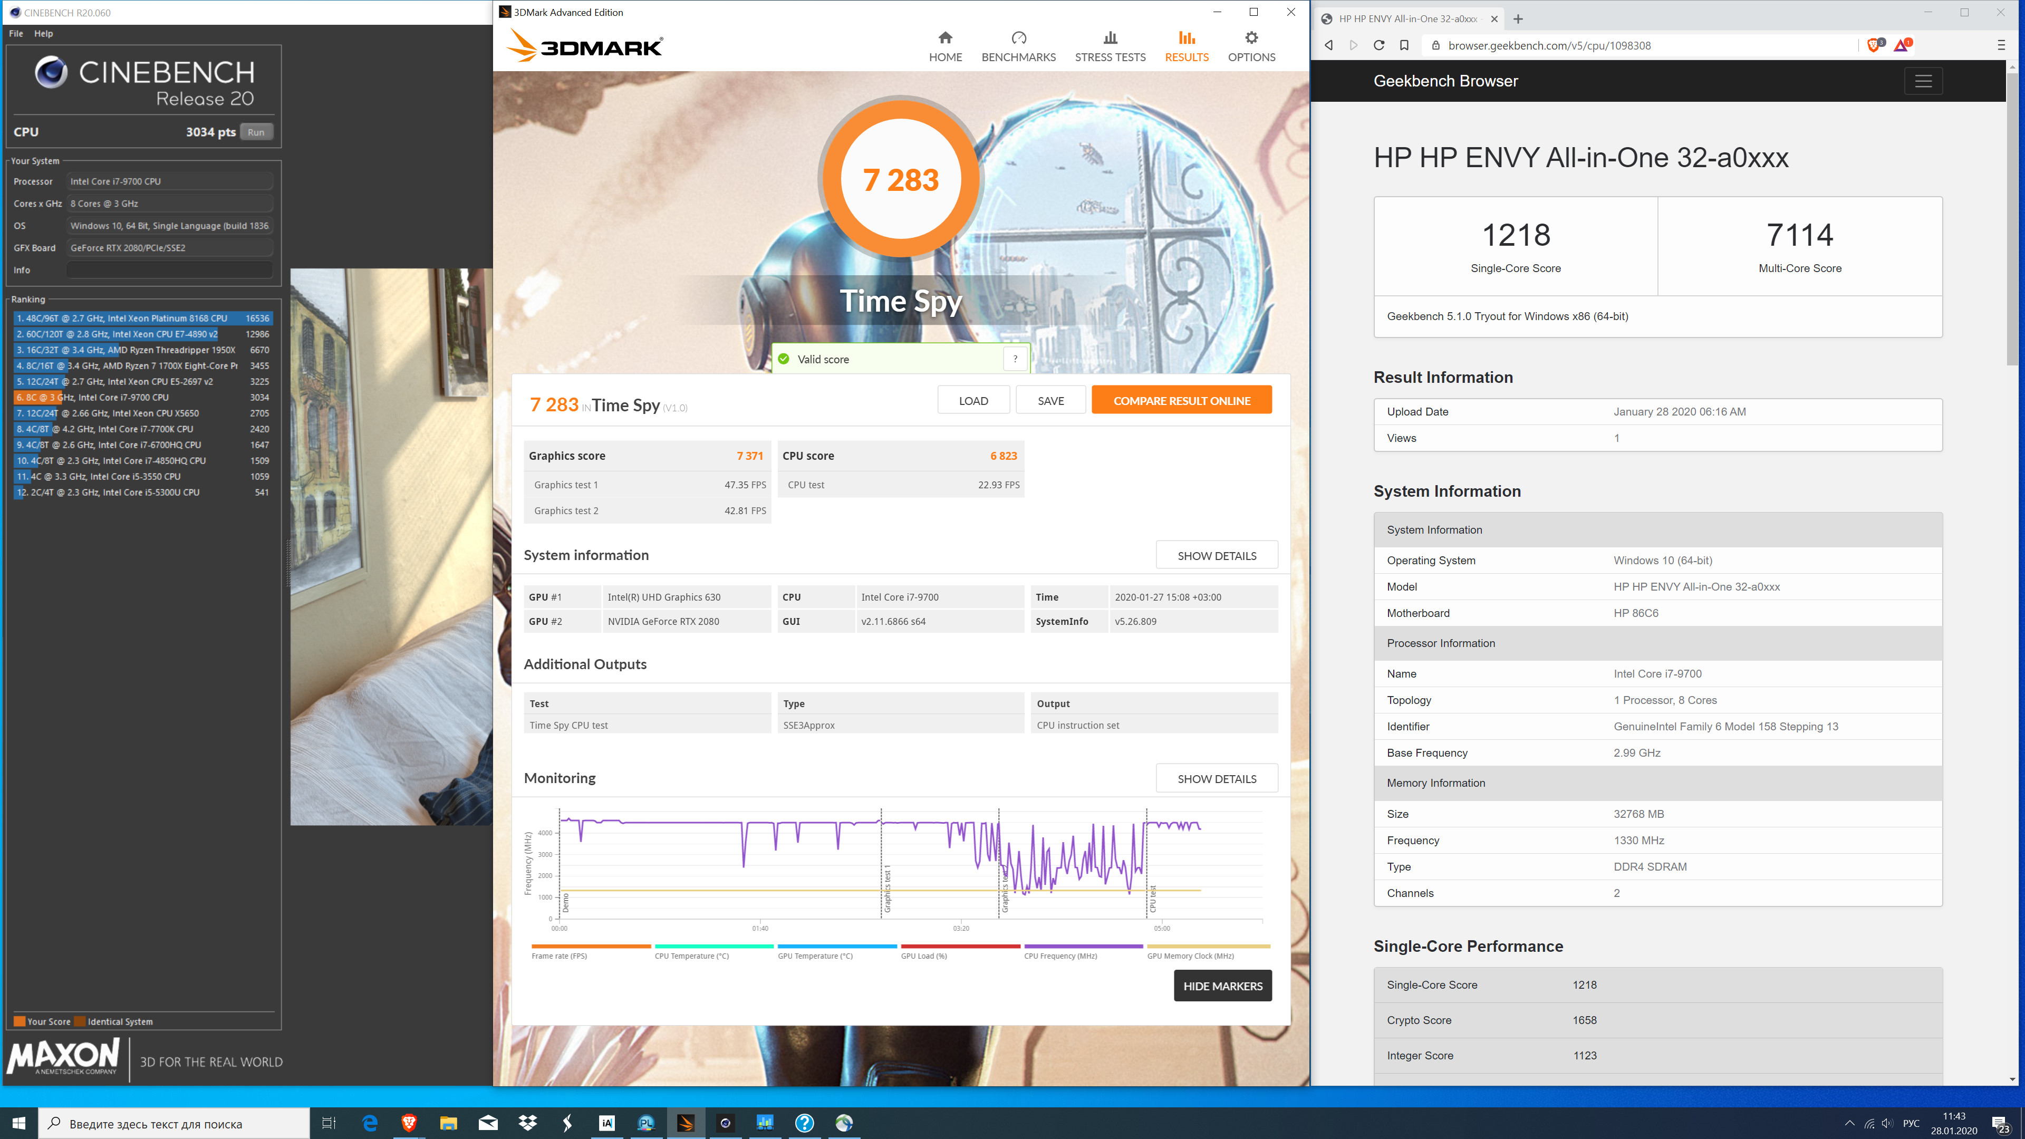Click Graphics score value 7 371

pos(749,456)
